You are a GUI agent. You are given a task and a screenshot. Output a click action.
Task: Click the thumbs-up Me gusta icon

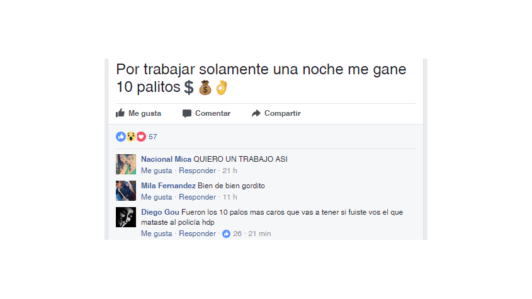point(120,113)
